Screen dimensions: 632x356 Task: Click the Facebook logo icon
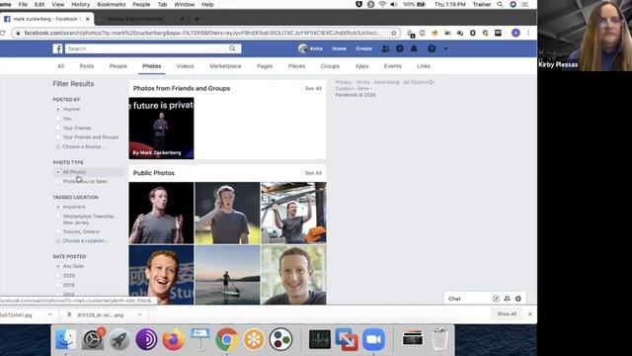click(57, 48)
